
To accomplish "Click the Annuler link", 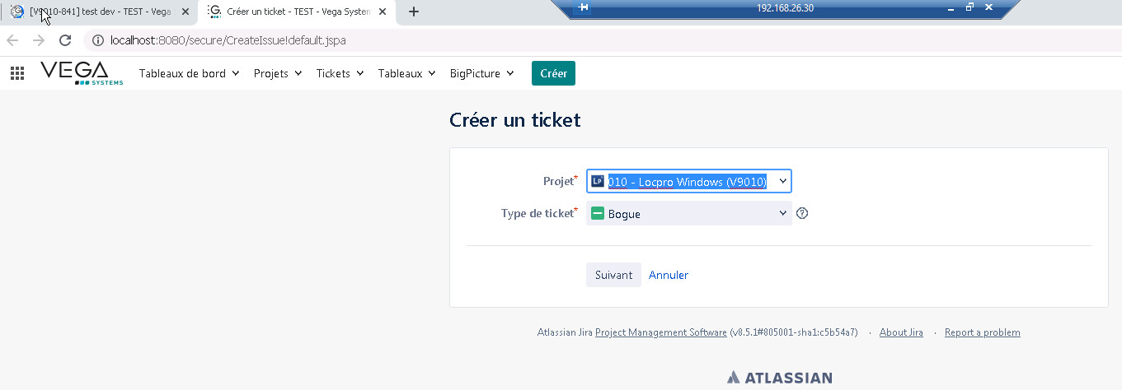I will coord(669,275).
